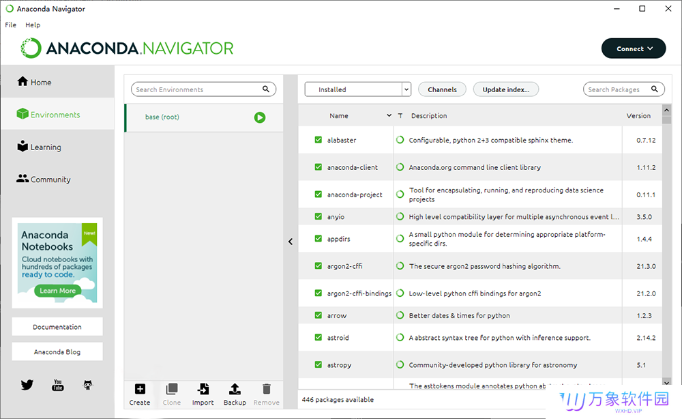The height and width of the screenshot is (419, 682).
Task: Click the T column header
Action: (x=400, y=115)
